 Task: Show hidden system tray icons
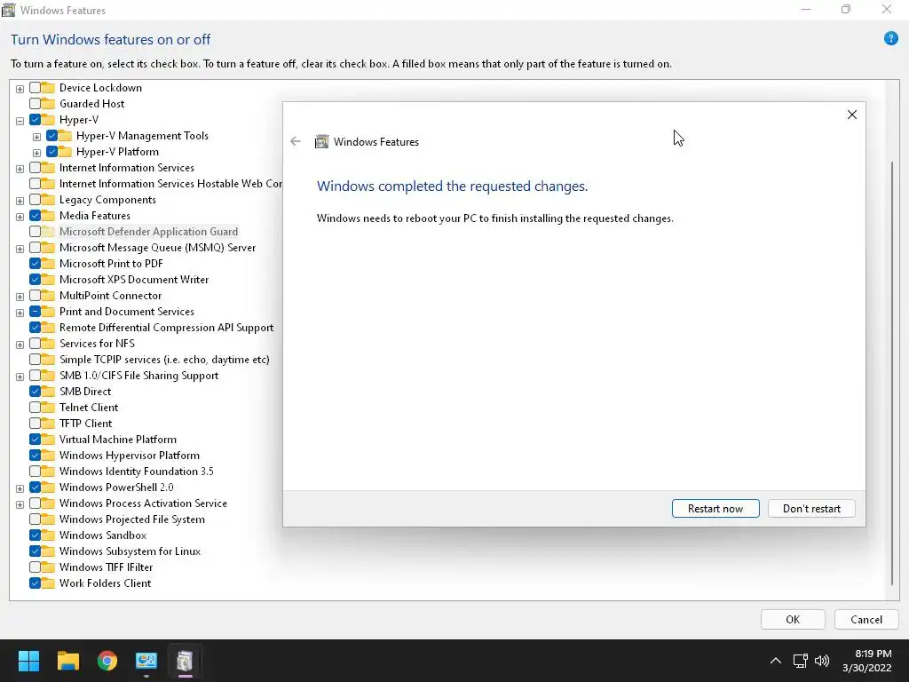[775, 661]
